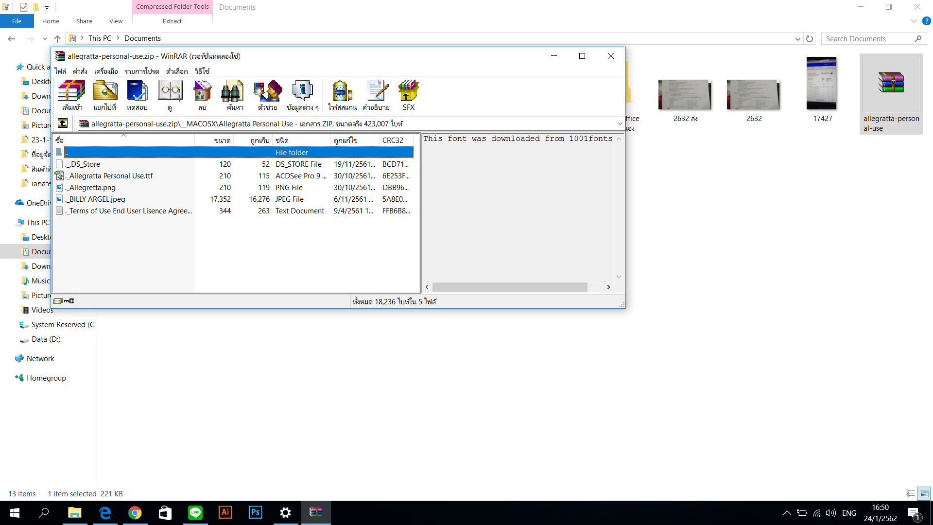The width and height of the screenshot is (933, 525).
Task: Click the Virus Scan (ไวรัสสแกน) toolbar icon
Action: pyautogui.click(x=342, y=95)
